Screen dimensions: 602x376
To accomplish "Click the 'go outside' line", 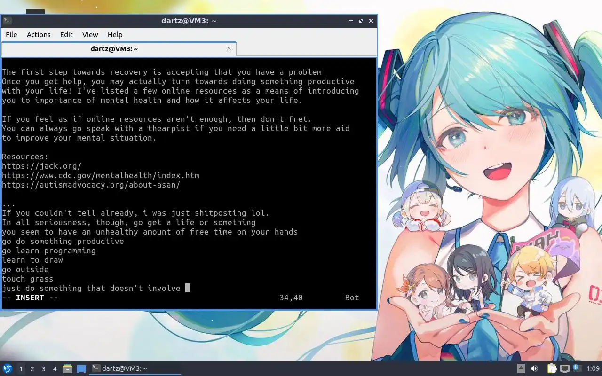I will tap(25, 269).
